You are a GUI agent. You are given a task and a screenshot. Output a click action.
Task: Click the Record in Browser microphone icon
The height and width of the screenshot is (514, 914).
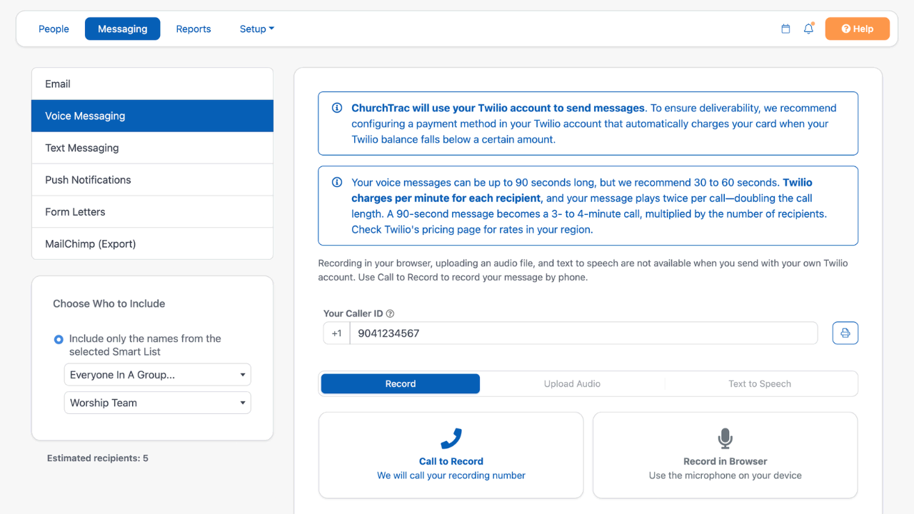725,438
